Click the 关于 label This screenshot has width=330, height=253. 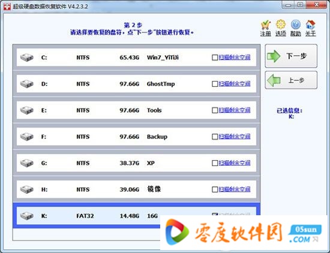[x=310, y=34]
